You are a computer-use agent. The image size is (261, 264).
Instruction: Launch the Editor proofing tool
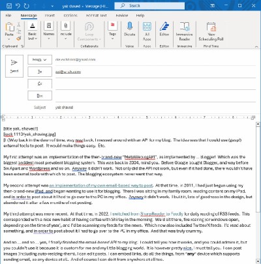[164, 29]
